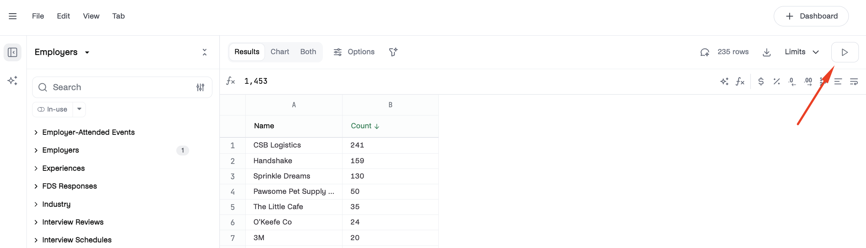Screen dimensions: 866x248
Task: Open the Limits dropdown
Action: tap(802, 52)
